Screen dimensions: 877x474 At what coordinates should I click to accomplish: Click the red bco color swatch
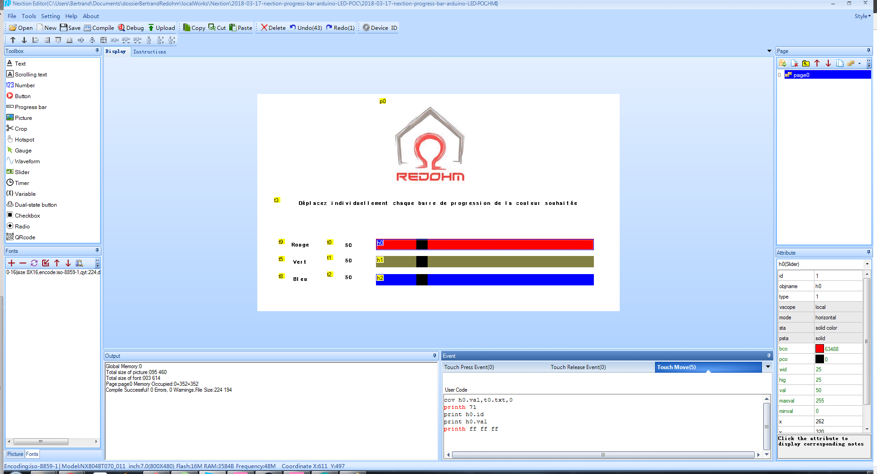pos(819,349)
